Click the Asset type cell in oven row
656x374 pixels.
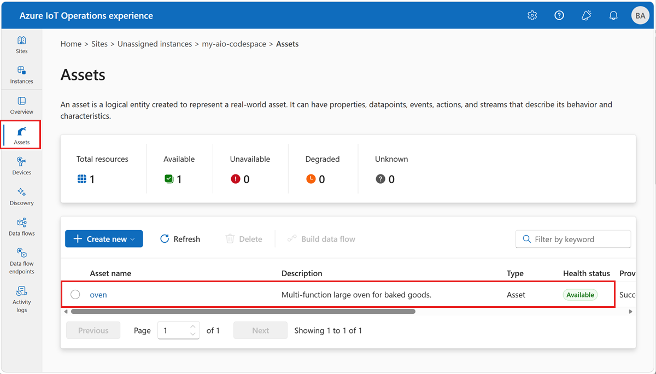click(516, 295)
